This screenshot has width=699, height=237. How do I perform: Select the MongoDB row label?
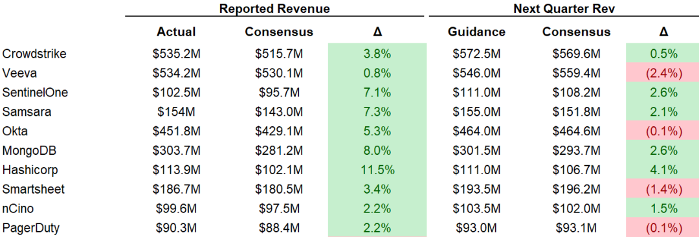coord(28,150)
